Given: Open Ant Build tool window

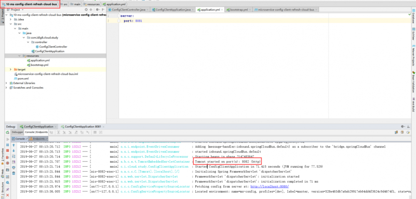Looking at the screenshot, I should coord(414,105).
